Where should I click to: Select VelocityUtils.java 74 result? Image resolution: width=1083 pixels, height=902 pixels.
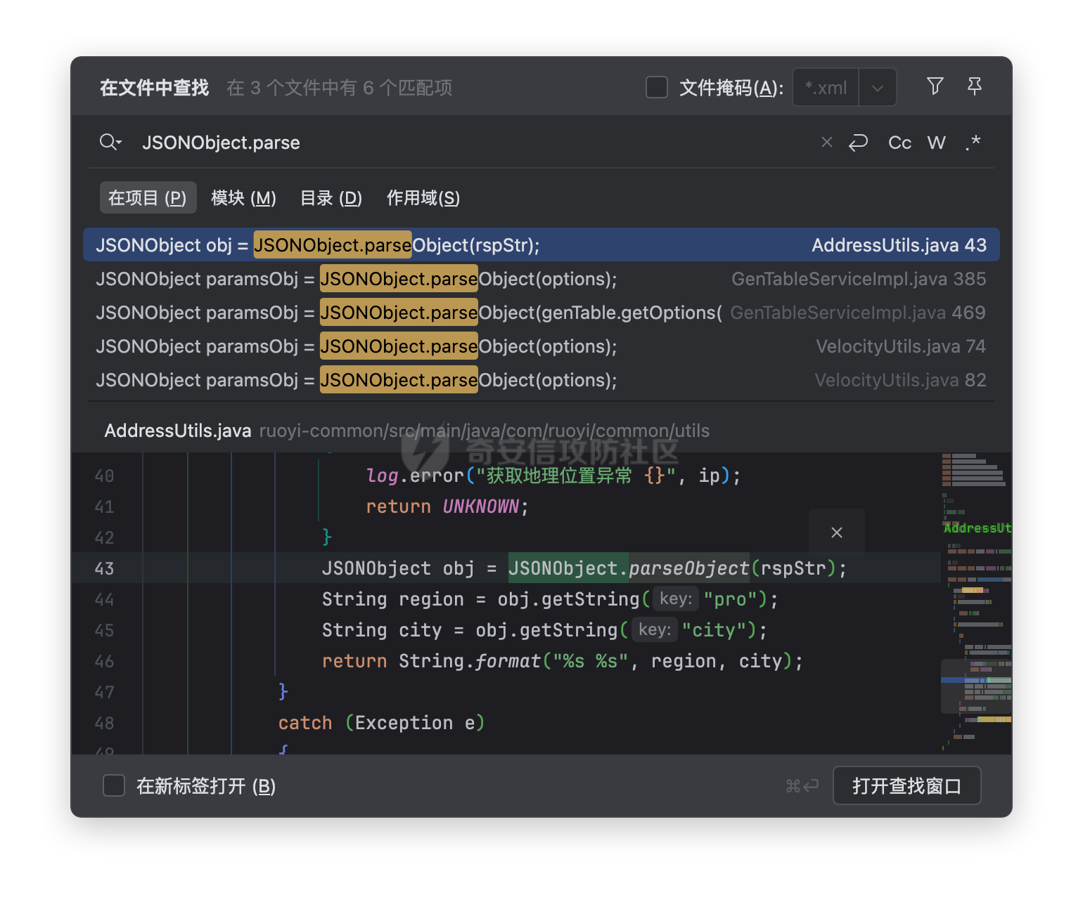tap(541, 346)
